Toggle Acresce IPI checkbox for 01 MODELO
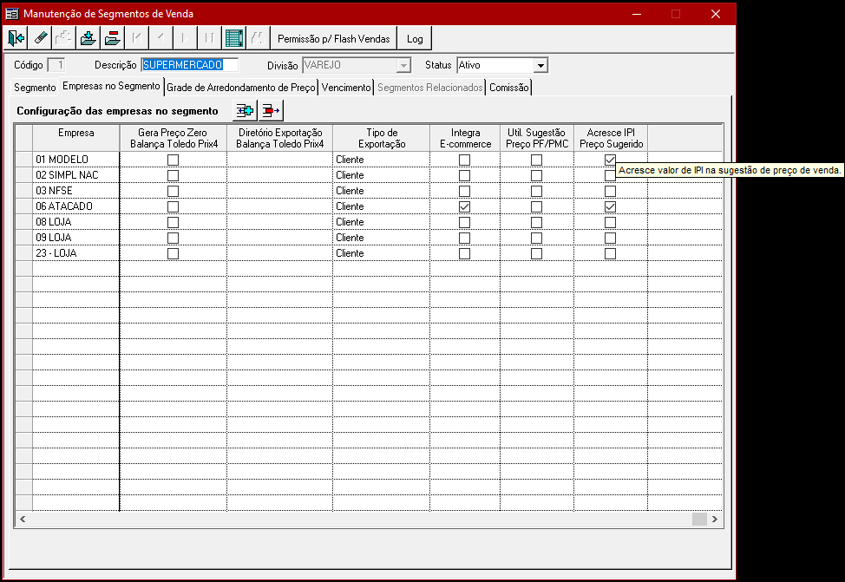The height and width of the screenshot is (582, 845). 610,160
